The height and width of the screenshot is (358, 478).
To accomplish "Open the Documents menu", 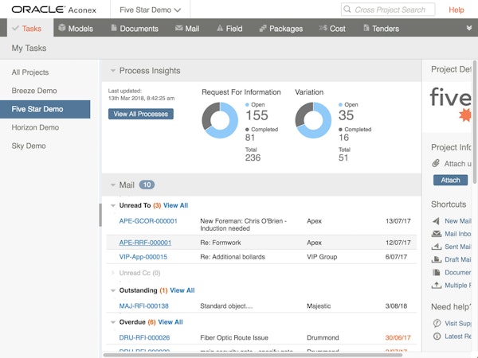I will click(x=135, y=29).
